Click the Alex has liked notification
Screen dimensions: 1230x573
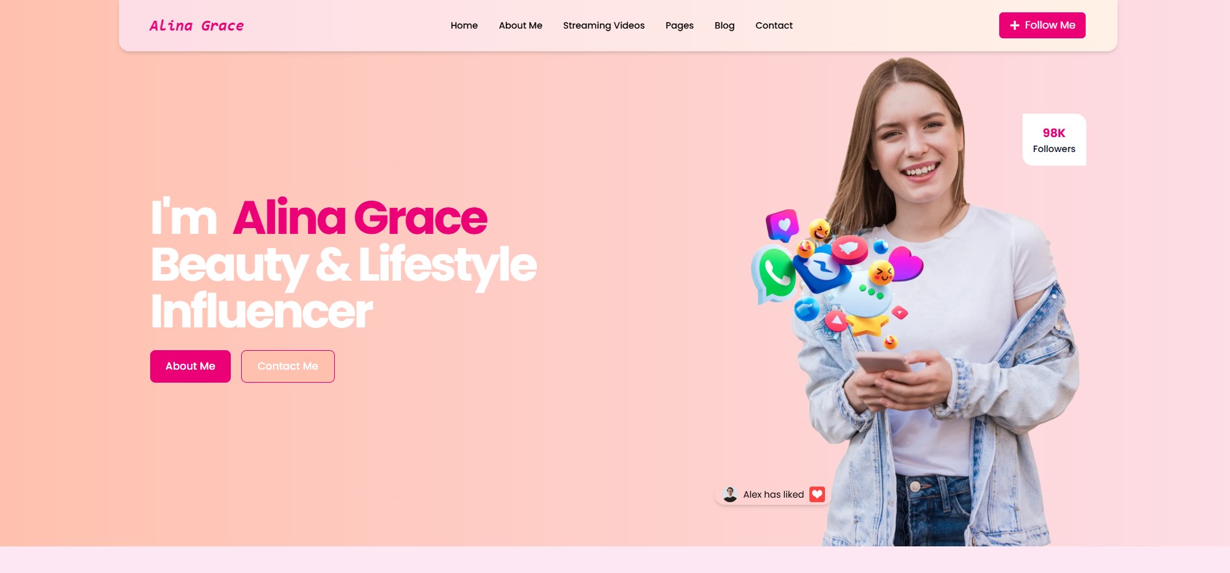tap(772, 494)
